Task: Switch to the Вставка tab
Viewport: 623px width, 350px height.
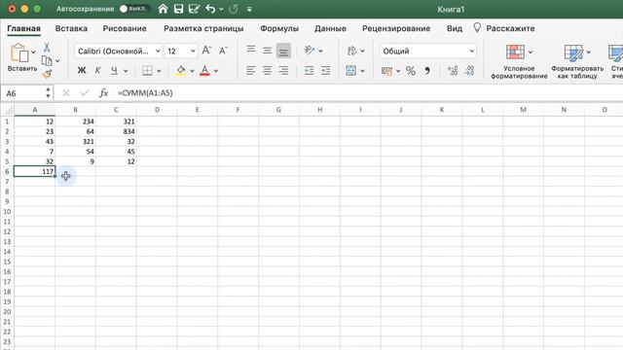Action: click(71, 28)
